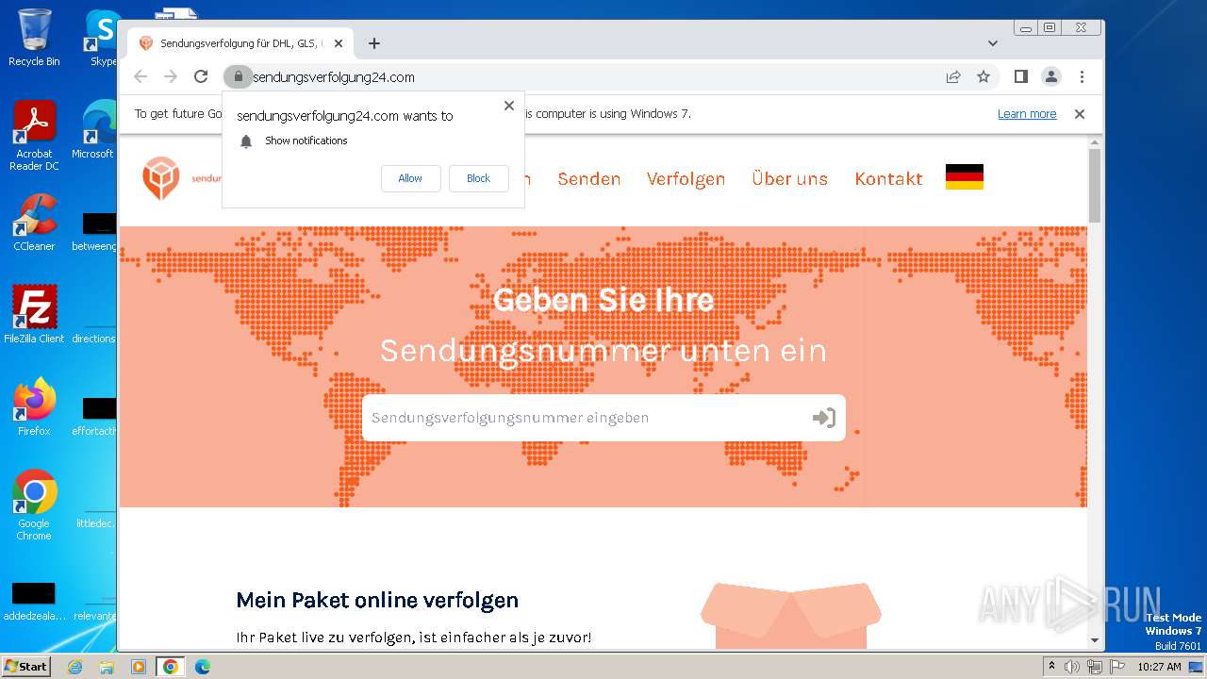
Task: Open the Chrome side panel icon
Action: coord(1021,76)
